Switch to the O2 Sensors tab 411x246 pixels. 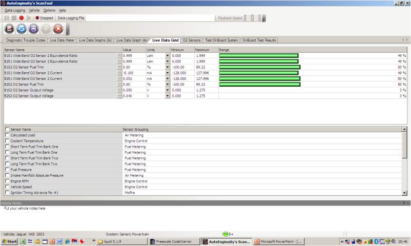click(x=192, y=40)
